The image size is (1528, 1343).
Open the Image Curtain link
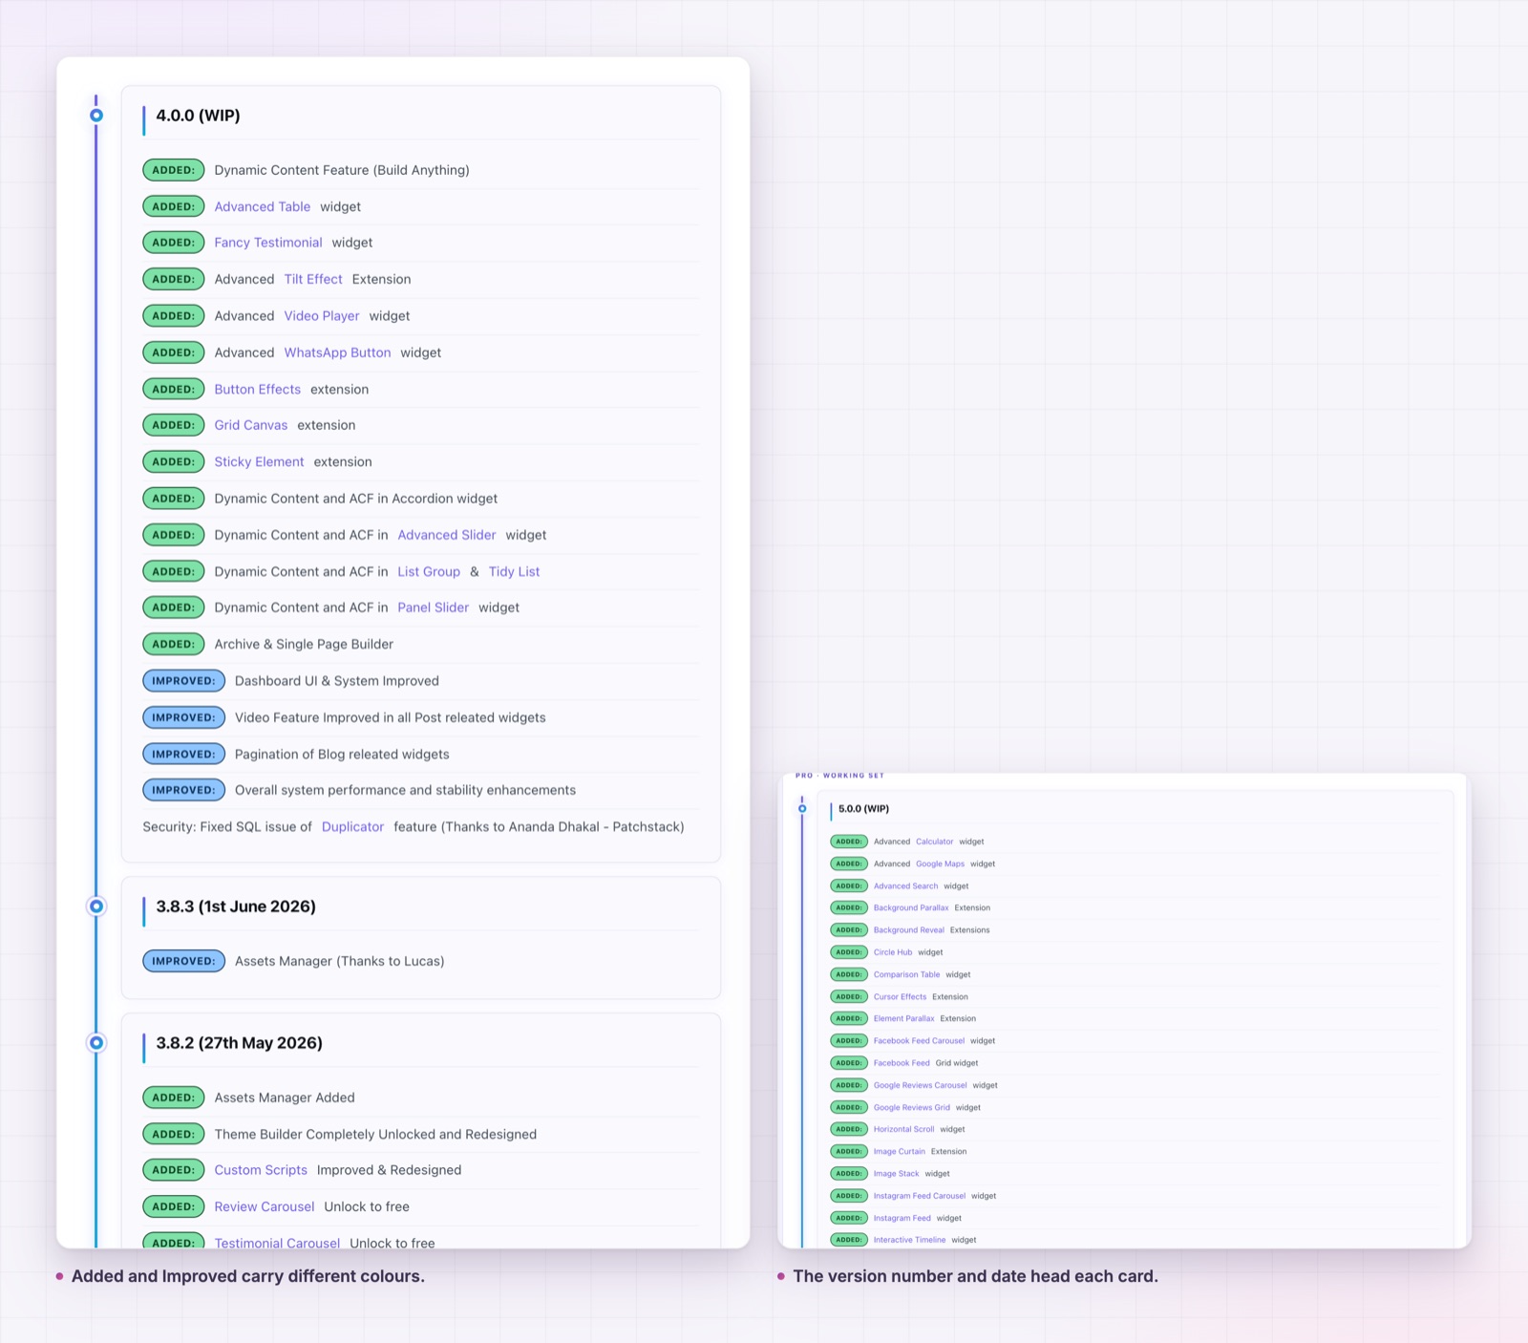click(x=900, y=1152)
